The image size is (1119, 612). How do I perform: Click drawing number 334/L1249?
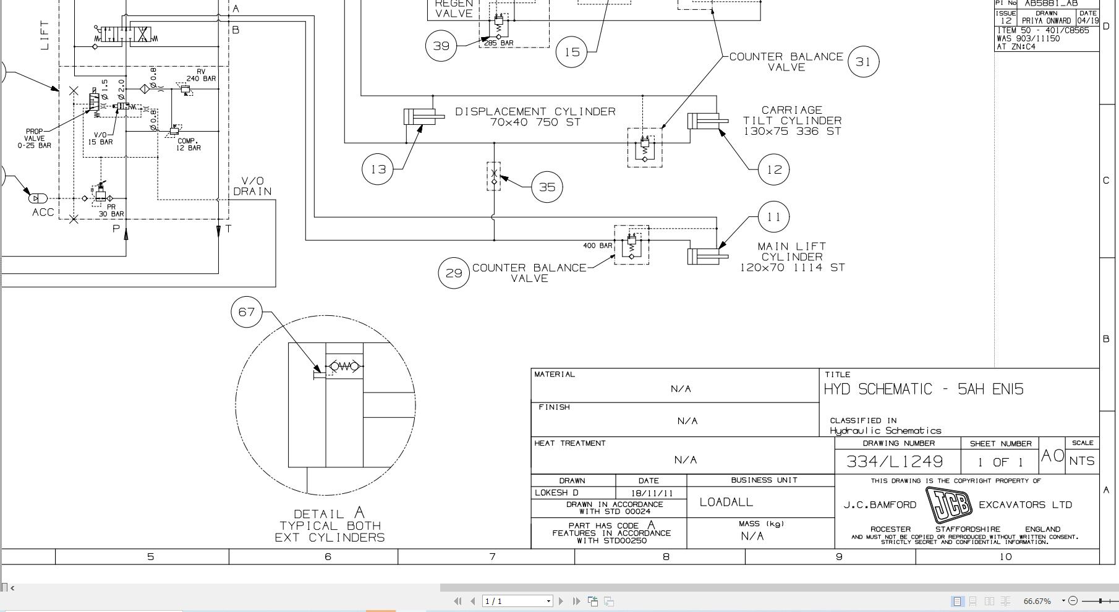pos(895,462)
